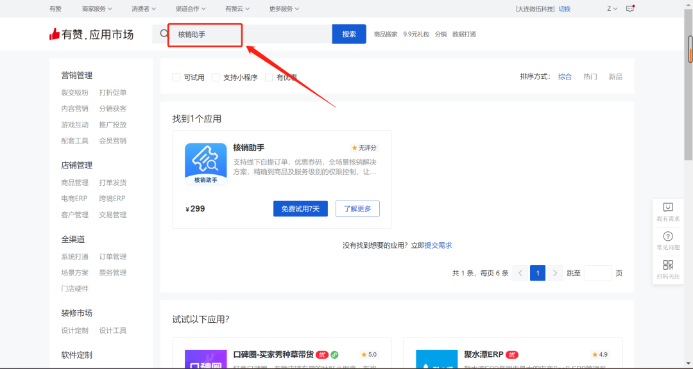Toggle the 有优惠 filter checkbox

click(x=269, y=77)
